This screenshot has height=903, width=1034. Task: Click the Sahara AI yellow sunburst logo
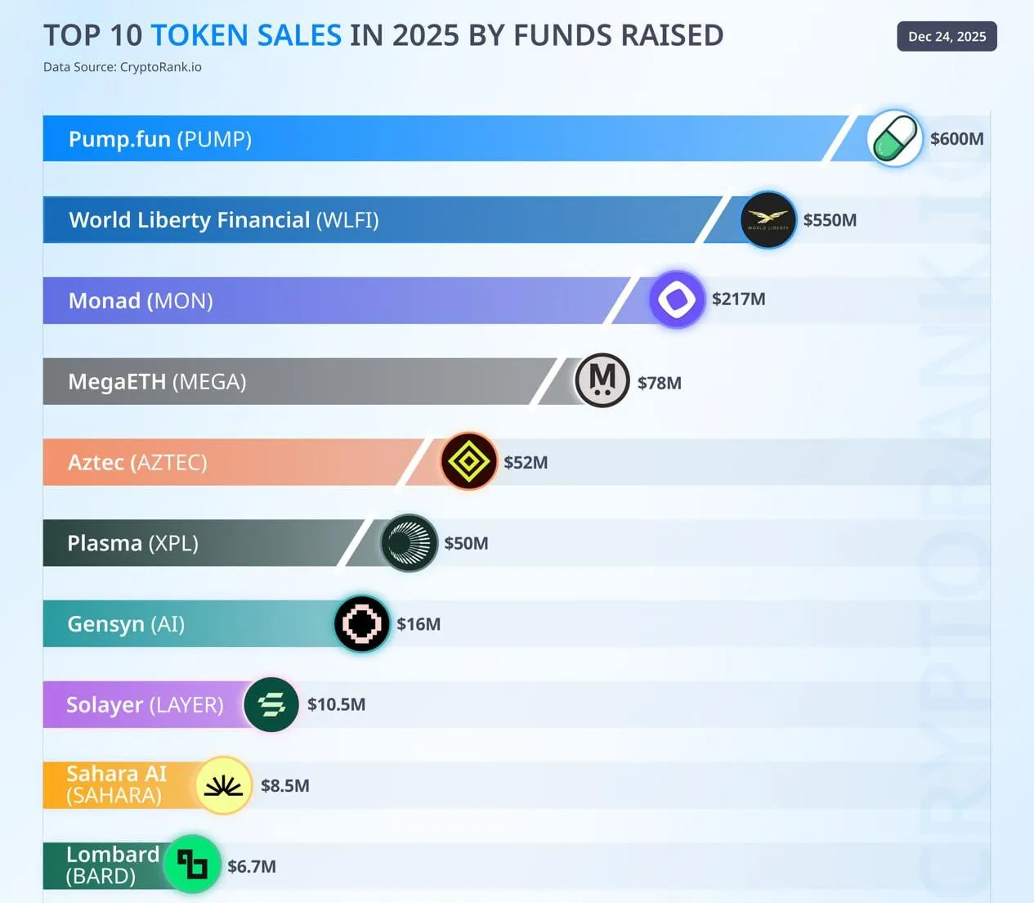tap(223, 785)
